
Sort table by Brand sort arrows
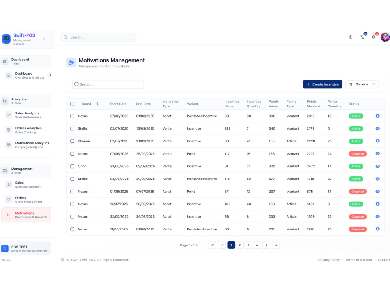97,104
